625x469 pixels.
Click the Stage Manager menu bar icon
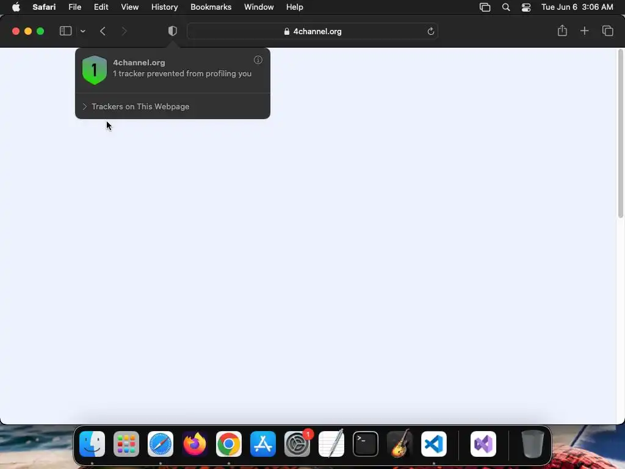point(485,7)
